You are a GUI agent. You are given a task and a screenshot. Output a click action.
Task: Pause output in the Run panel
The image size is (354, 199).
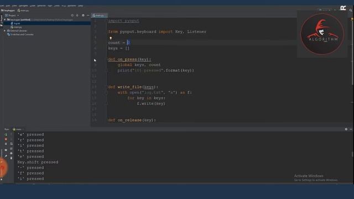click(x=6, y=144)
